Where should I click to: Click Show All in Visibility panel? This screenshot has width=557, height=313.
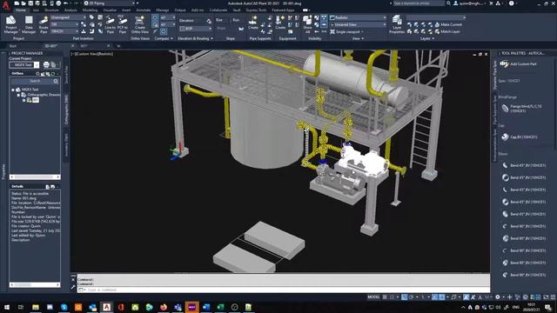coord(307,24)
